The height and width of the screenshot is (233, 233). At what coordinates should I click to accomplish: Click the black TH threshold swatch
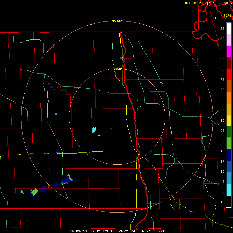pos(229,201)
